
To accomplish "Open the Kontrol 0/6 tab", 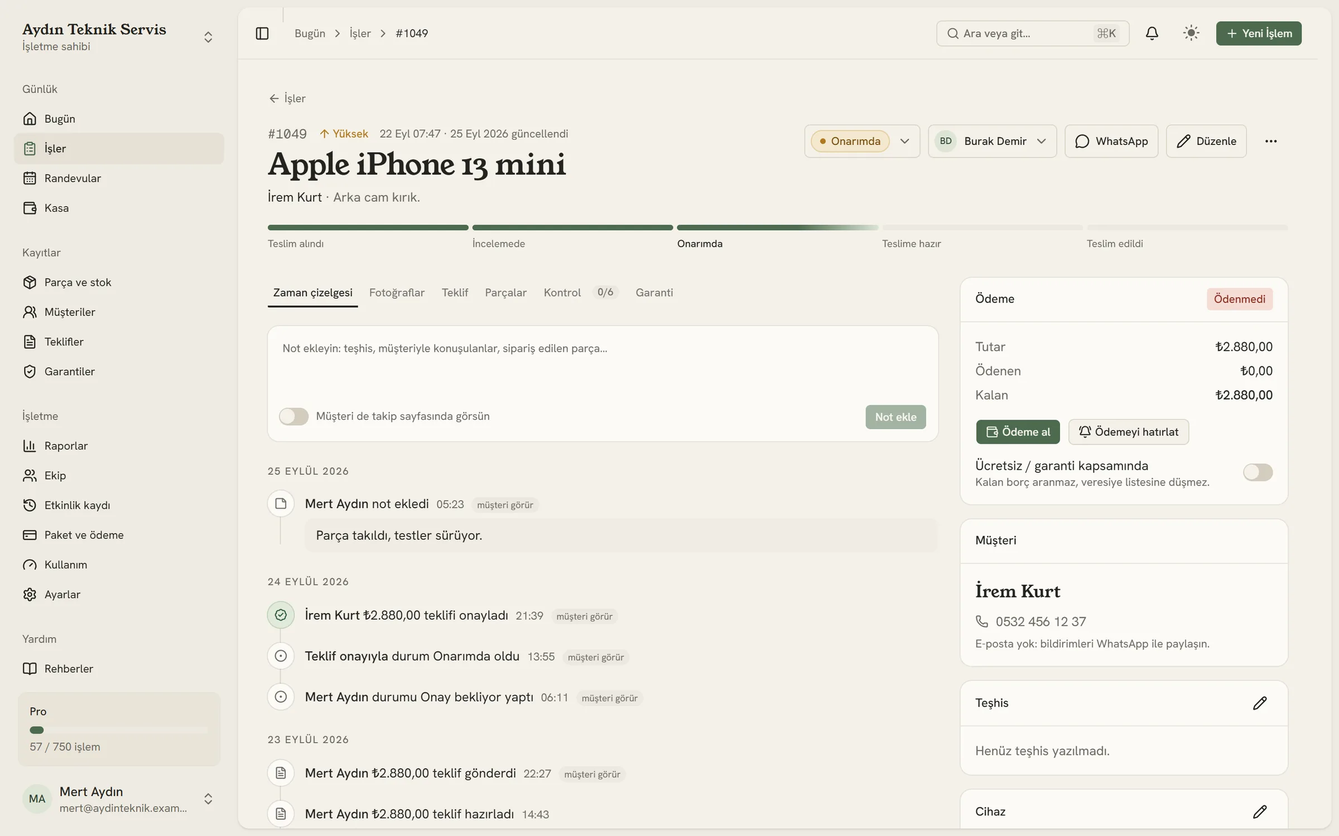I will 580,293.
